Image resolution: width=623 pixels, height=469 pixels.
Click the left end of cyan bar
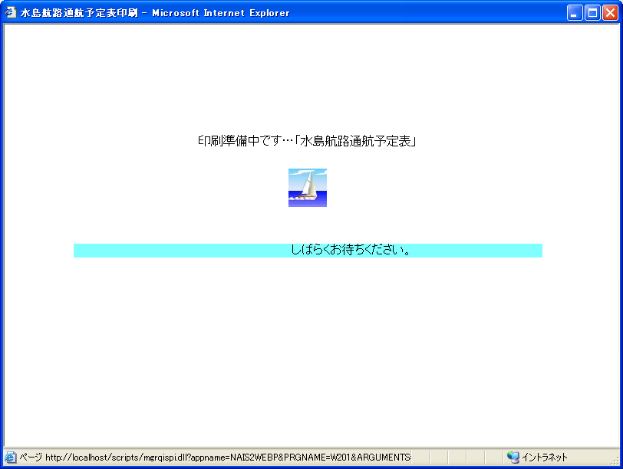pos(78,251)
